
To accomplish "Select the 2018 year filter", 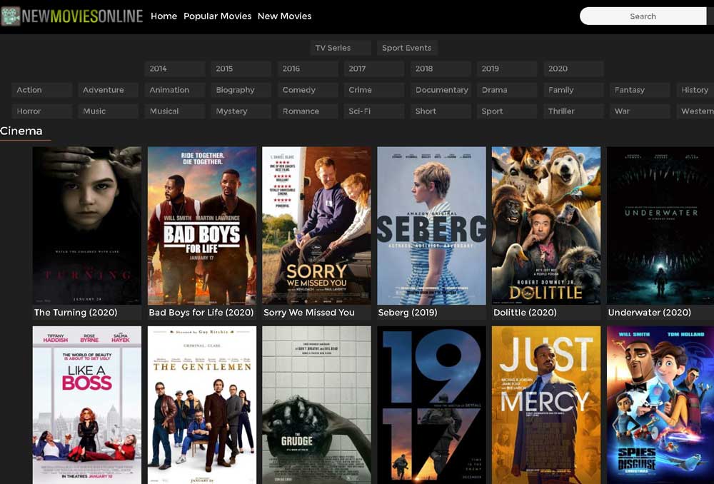I will pyautogui.click(x=441, y=69).
